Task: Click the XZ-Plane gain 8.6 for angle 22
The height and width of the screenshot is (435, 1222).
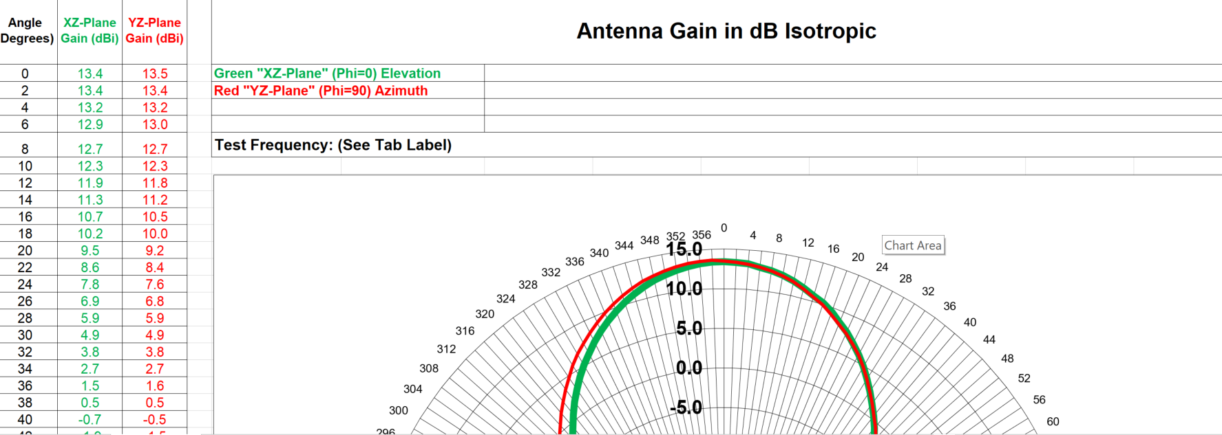Action: (89, 267)
